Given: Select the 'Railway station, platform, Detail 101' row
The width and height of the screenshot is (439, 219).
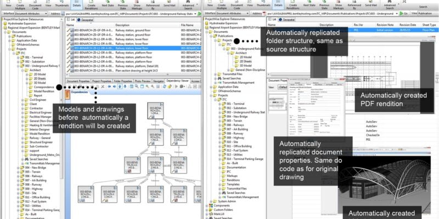Looking at the screenshot, I should pos(133,66).
